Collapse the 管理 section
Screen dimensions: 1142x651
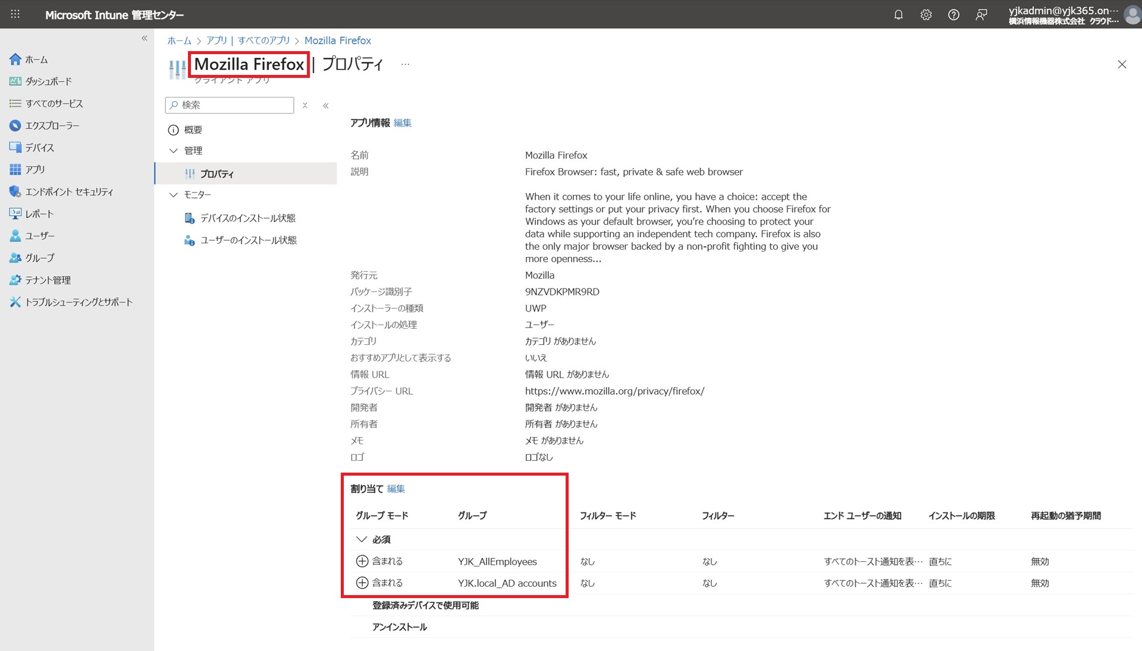(174, 150)
